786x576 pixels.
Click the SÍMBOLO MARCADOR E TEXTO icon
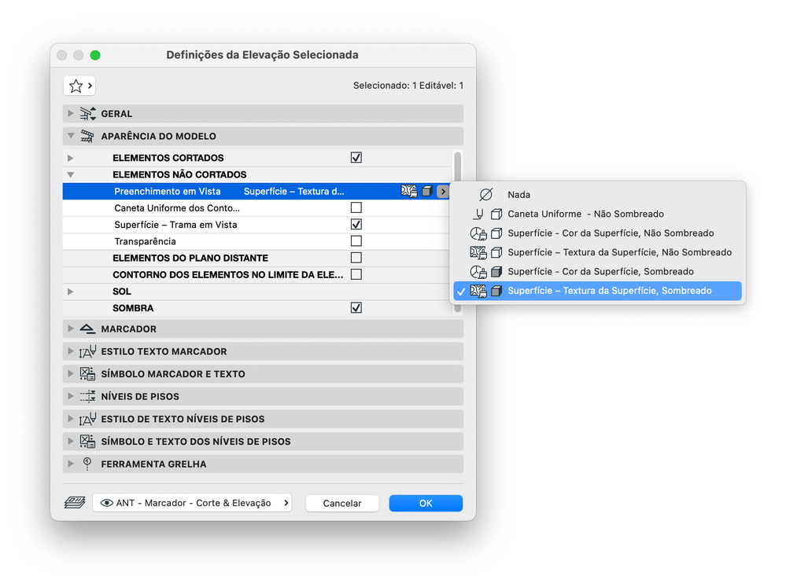(87, 373)
